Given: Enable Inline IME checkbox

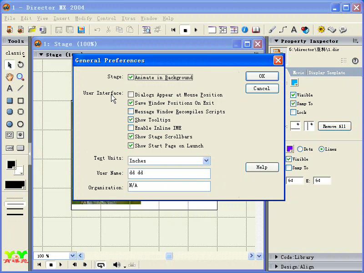Looking at the screenshot, I should point(131,128).
